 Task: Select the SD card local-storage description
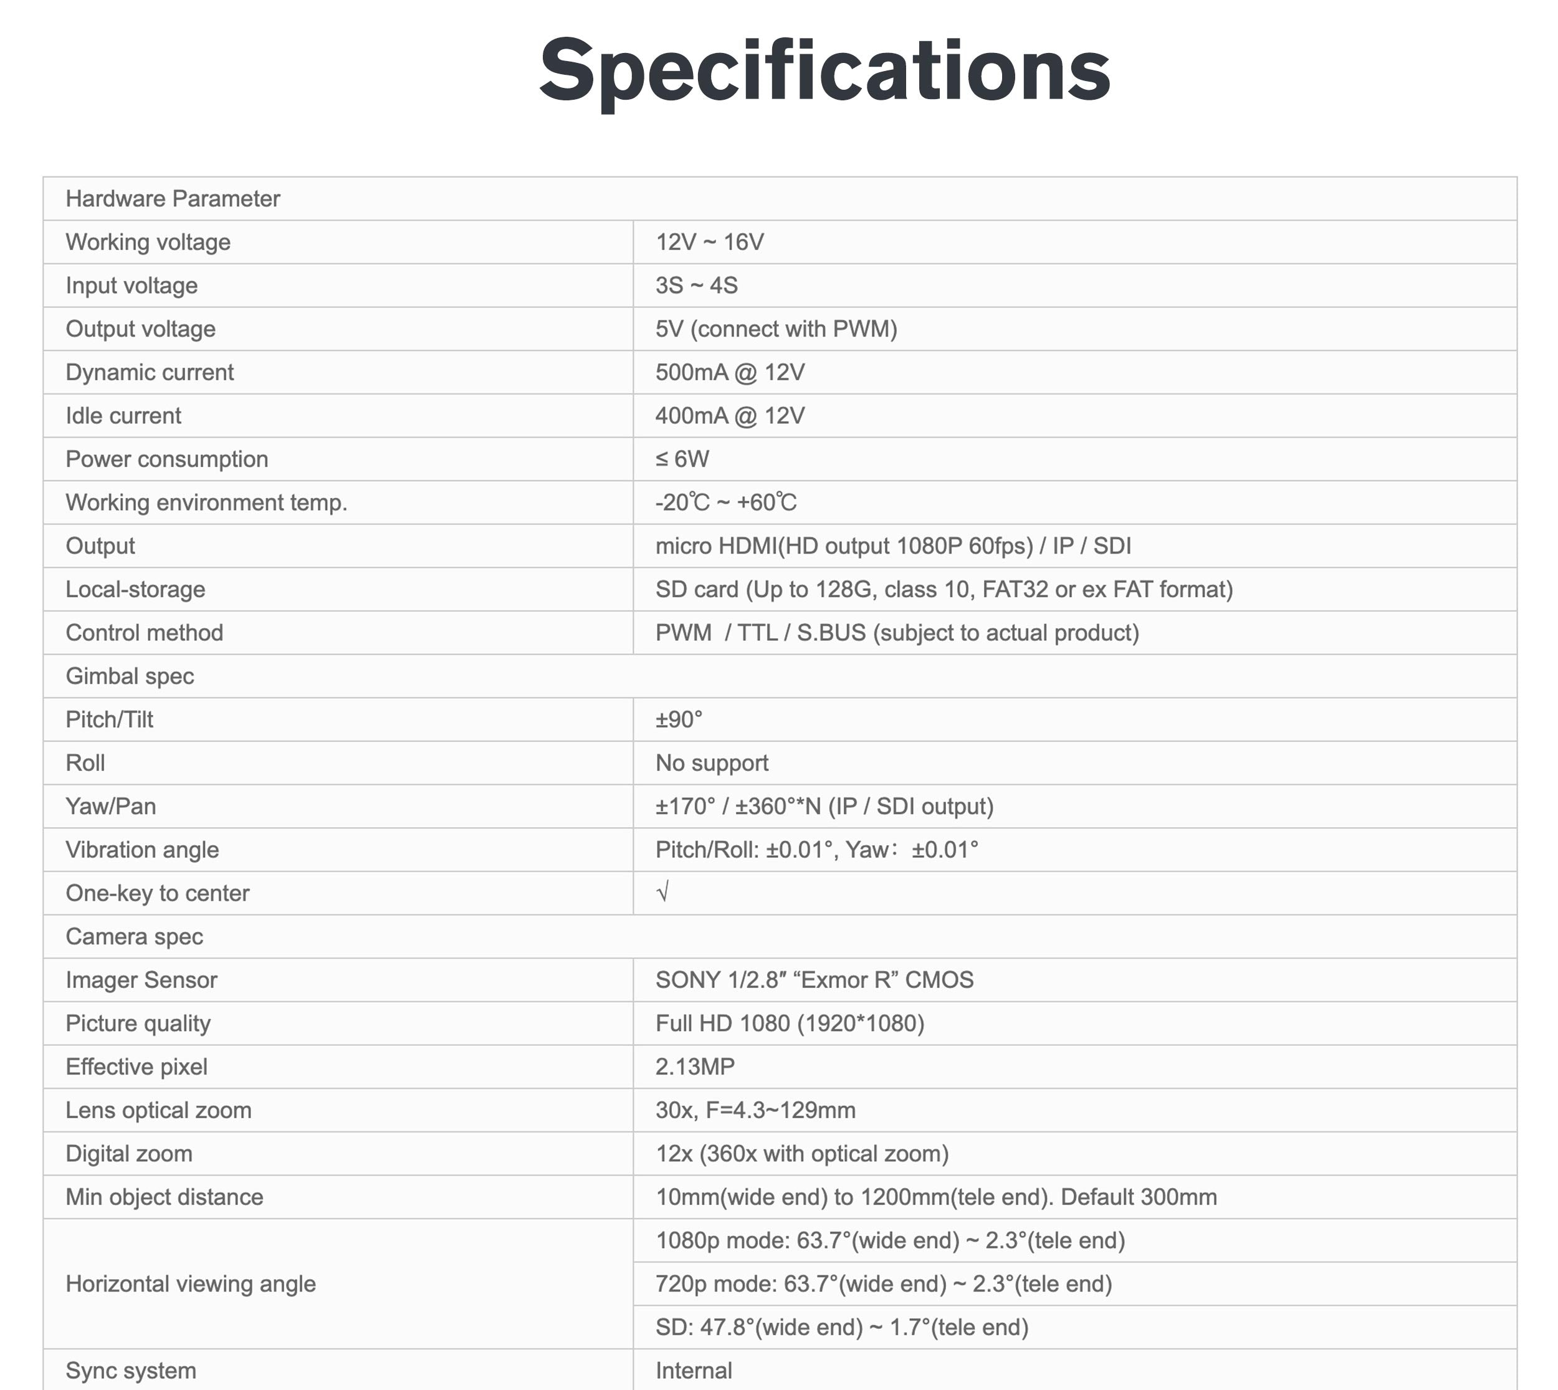[944, 590]
